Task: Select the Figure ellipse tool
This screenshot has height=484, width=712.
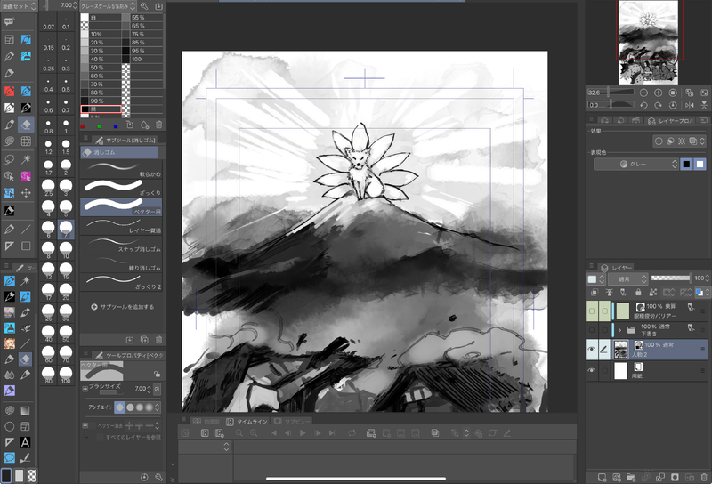Action: (x=9, y=426)
